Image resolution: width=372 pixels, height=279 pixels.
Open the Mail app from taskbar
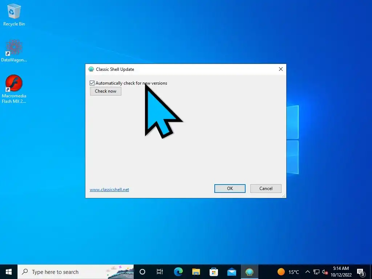click(231, 272)
